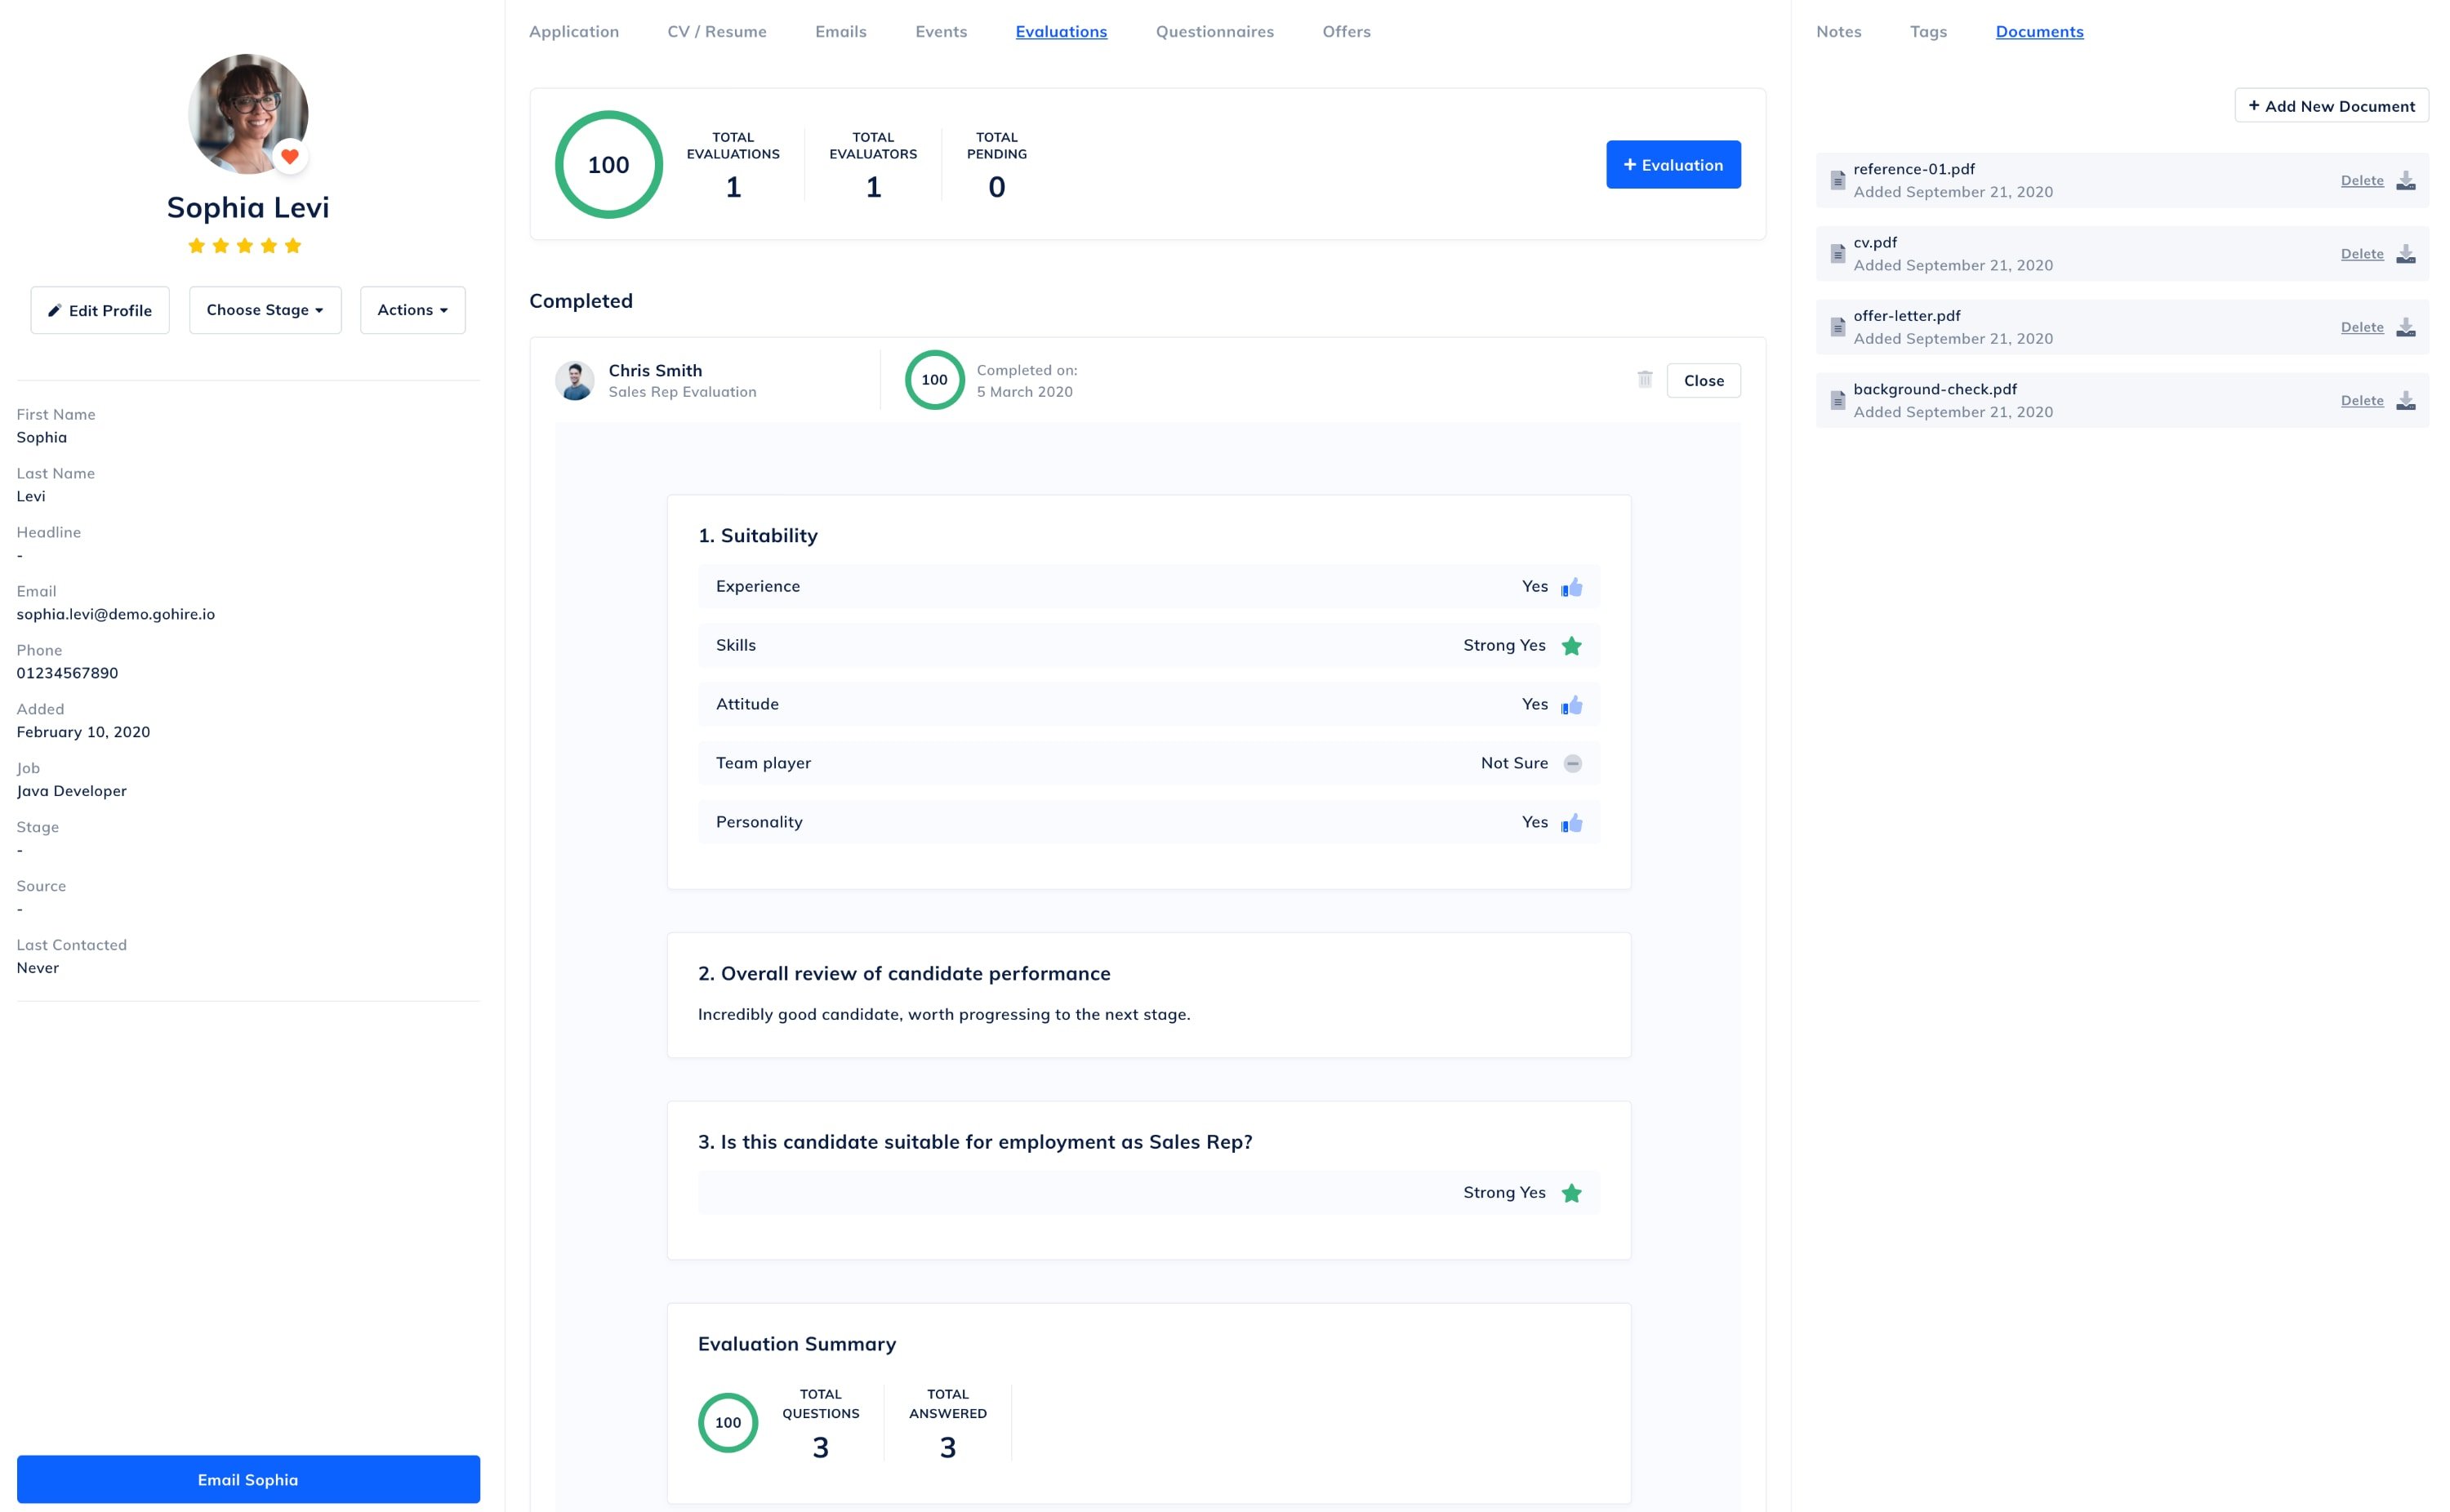The image size is (2450, 1512).
Task: Click the delete trash icon on evaluation
Action: pyautogui.click(x=1643, y=380)
